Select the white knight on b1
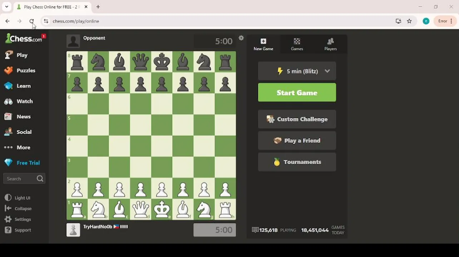This screenshot has height=257, width=459. tap(98, 209)
